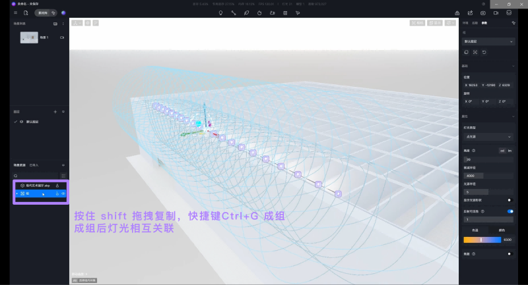
Task: Open the 默认图层 layer dropdown
Action: 488,41
